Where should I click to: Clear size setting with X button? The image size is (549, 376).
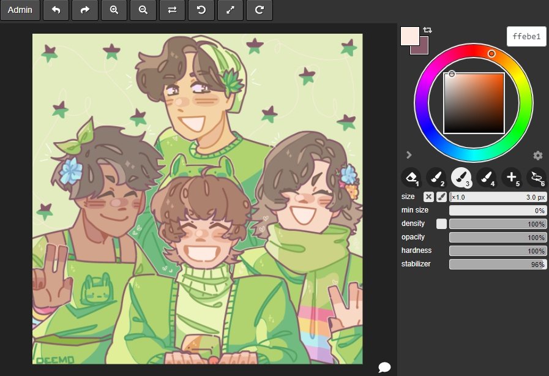(x=428, y=197)
